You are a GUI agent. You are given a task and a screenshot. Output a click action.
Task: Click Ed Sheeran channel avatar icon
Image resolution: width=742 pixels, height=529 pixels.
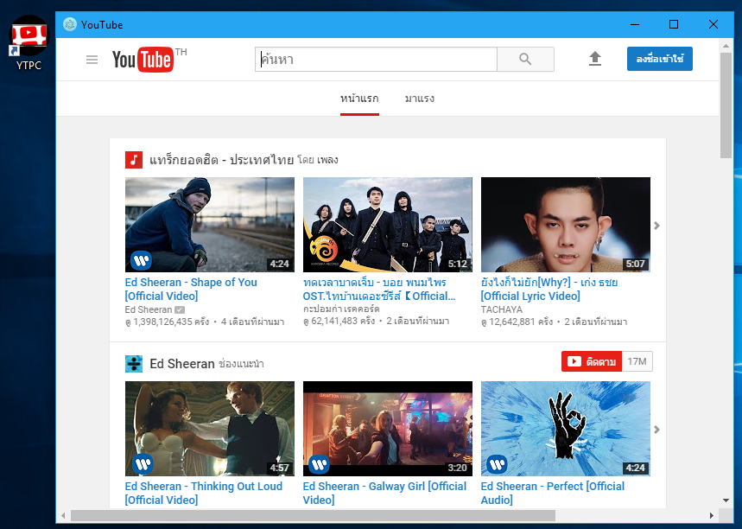coord(134,364)
